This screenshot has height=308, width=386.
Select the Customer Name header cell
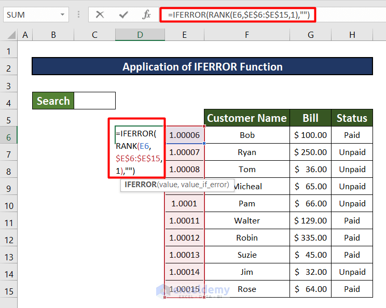[x=247, y=118]
